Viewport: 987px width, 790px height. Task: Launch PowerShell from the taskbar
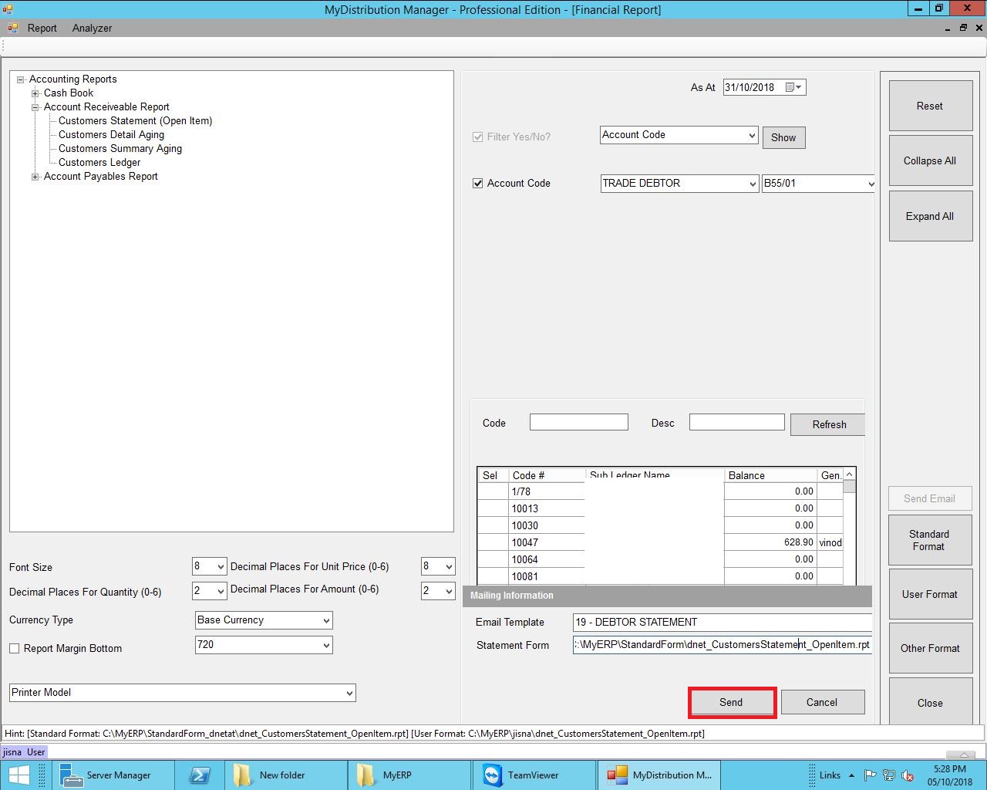click(x=200, y=775)
